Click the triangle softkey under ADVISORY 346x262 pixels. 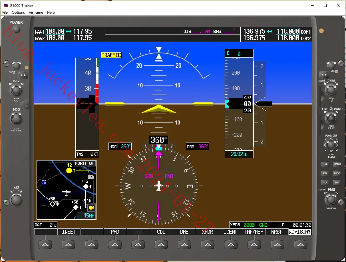[300, 245]
